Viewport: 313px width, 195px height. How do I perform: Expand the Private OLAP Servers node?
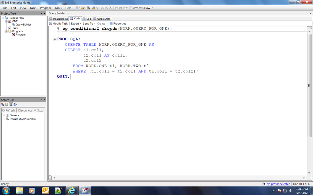point(4,119)
